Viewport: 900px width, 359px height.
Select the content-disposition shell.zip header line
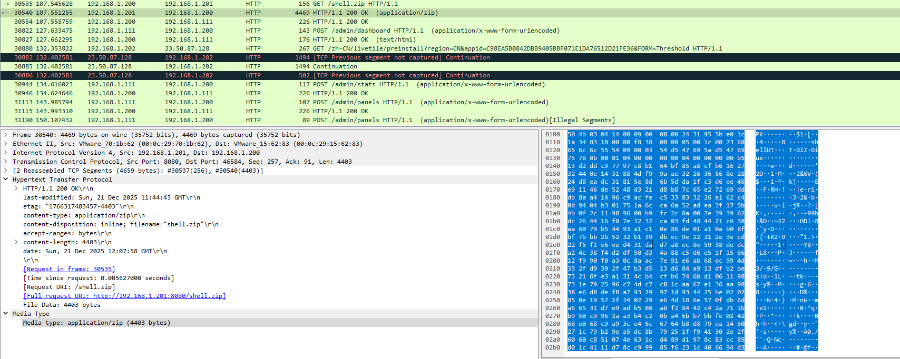tap(121, 224)
